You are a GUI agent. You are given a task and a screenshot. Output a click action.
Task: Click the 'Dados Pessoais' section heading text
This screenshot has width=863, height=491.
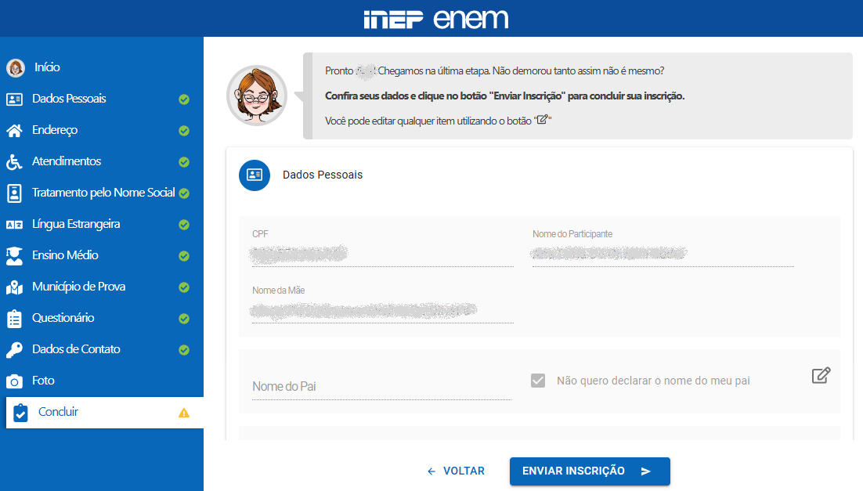(x=323, y=175)
